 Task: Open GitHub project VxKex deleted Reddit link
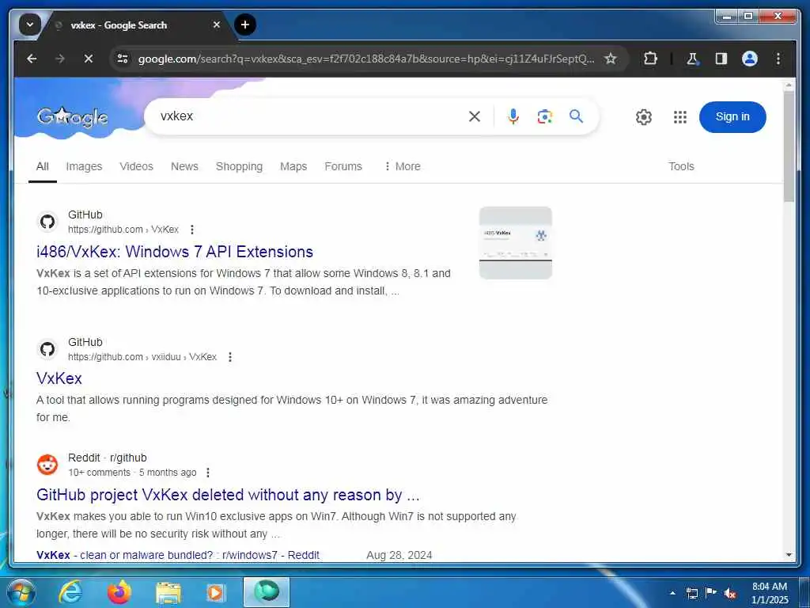[x=228, y=495]
